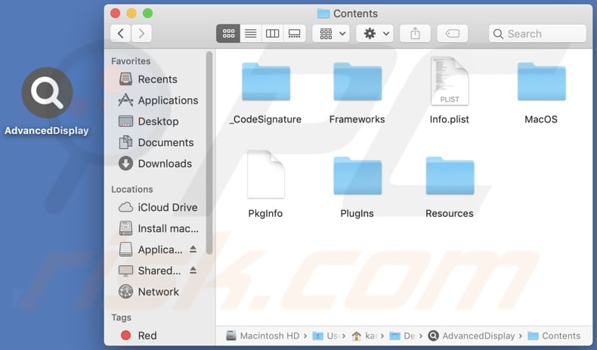Switch to list view mode

250,33
